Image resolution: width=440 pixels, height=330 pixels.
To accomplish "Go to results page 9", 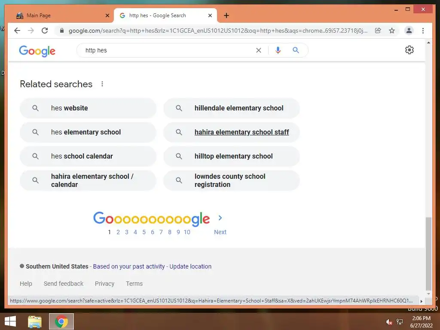I will point(178,232).
